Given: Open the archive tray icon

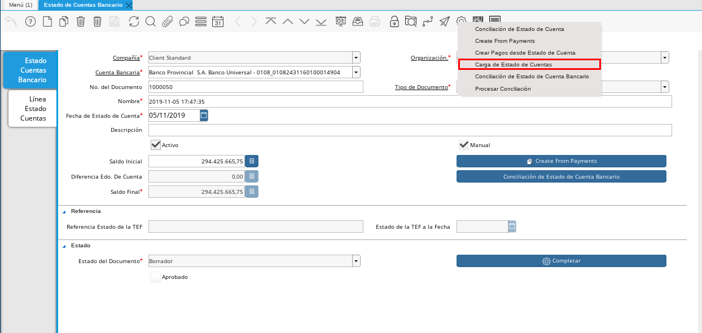Looking at the screenshot, I should pyautogui.click(x=358, y=21).
